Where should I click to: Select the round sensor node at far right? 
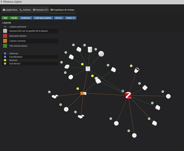point(168,96)
